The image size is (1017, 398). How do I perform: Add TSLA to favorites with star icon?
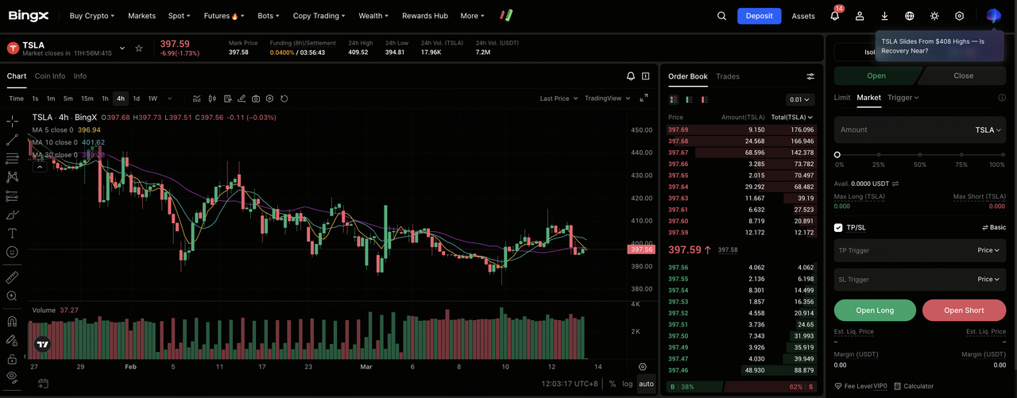139,48
